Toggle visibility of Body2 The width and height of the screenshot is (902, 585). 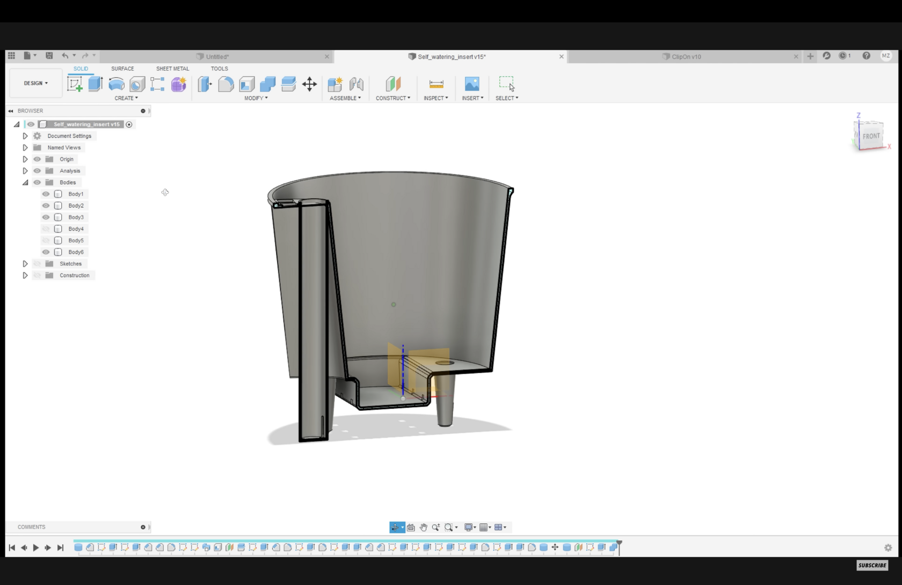[x=46, y=206]
